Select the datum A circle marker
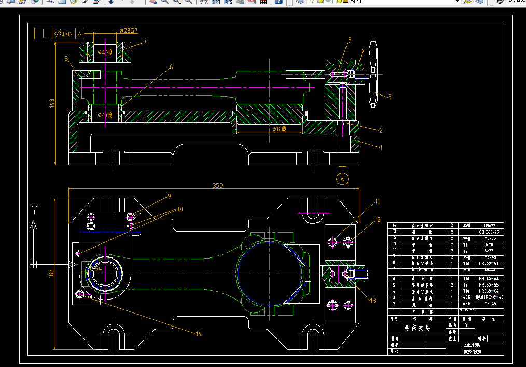The width and height of the screenshot is (526, 367). [342, 179]
